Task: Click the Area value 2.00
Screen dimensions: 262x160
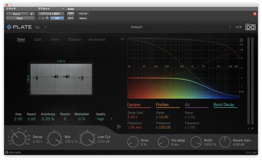Action: pos(18,119)
